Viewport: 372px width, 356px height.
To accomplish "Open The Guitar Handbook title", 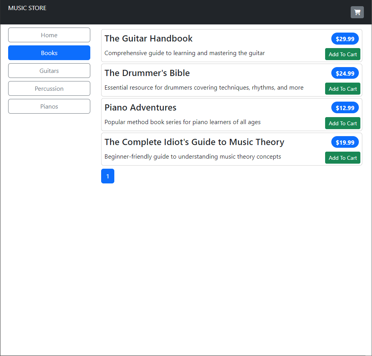I will pyautogui.click(x=148, y=38).
